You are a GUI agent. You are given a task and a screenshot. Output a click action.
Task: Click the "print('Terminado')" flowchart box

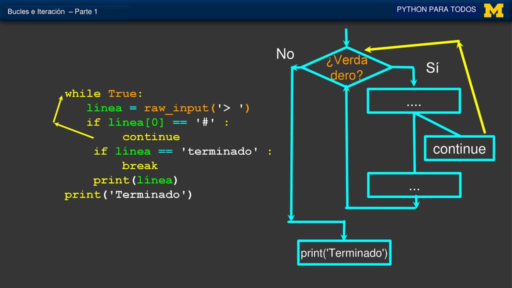344,252
